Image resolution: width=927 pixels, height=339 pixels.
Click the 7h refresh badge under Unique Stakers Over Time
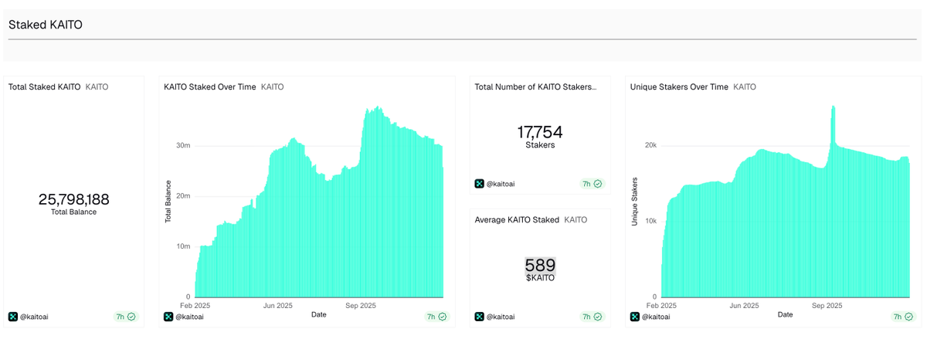[x=902, y=317]
